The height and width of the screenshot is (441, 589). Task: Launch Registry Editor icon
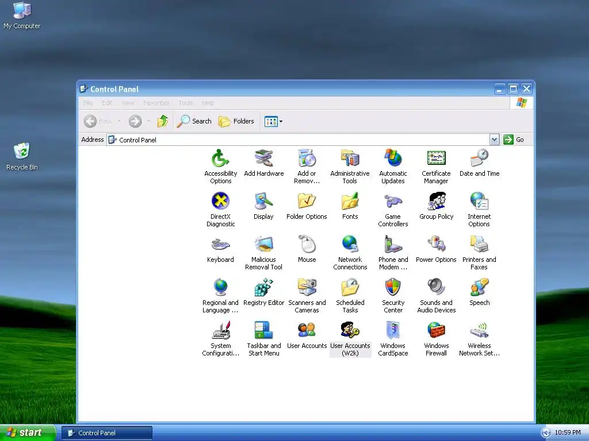coord(263,292)
